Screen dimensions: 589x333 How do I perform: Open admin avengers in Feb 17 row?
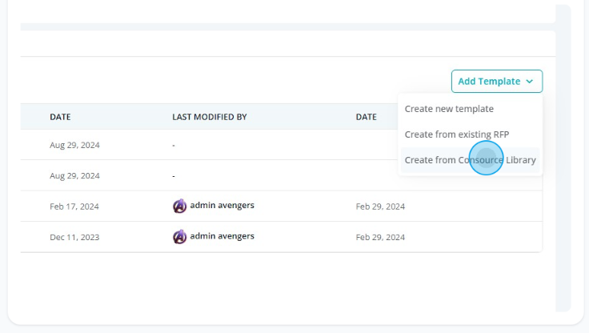tap(222, 205)
